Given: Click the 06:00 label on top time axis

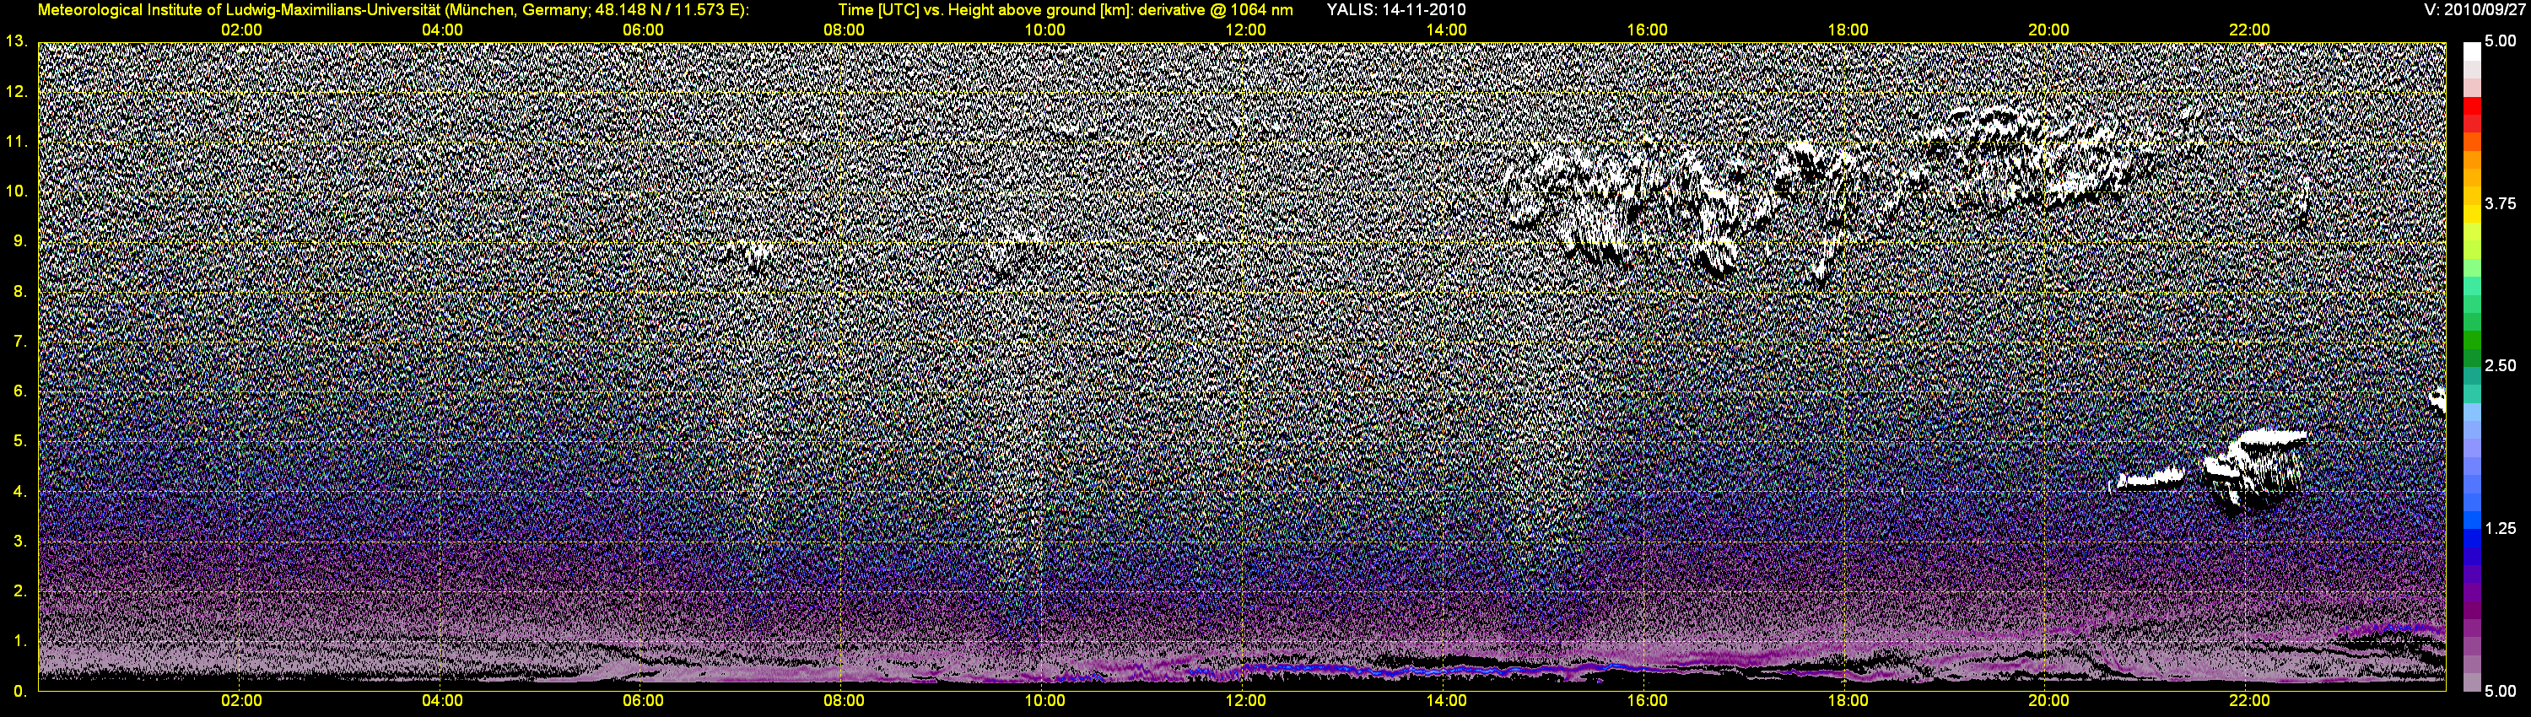Looking at the screenshot, I should pyautogui.click(x=644, y=30).
